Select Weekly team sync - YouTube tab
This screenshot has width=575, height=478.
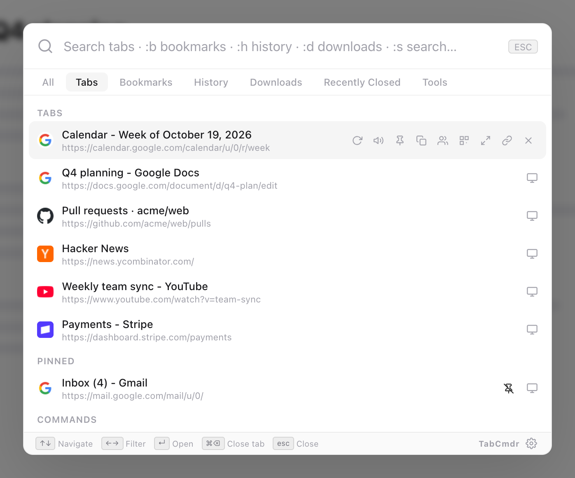click(x=287, y=292)
